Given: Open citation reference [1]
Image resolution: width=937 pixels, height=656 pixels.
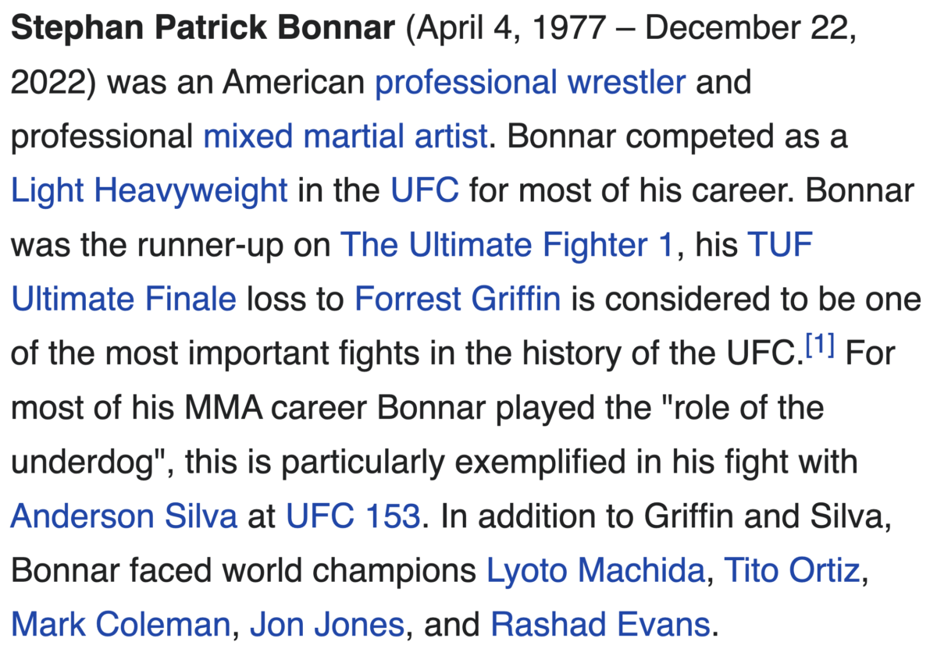Looking at the screenshot, I should (x=821, y=346).
